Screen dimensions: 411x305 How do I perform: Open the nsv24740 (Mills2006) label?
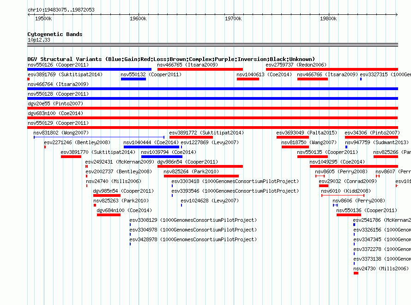pos(114,181)
